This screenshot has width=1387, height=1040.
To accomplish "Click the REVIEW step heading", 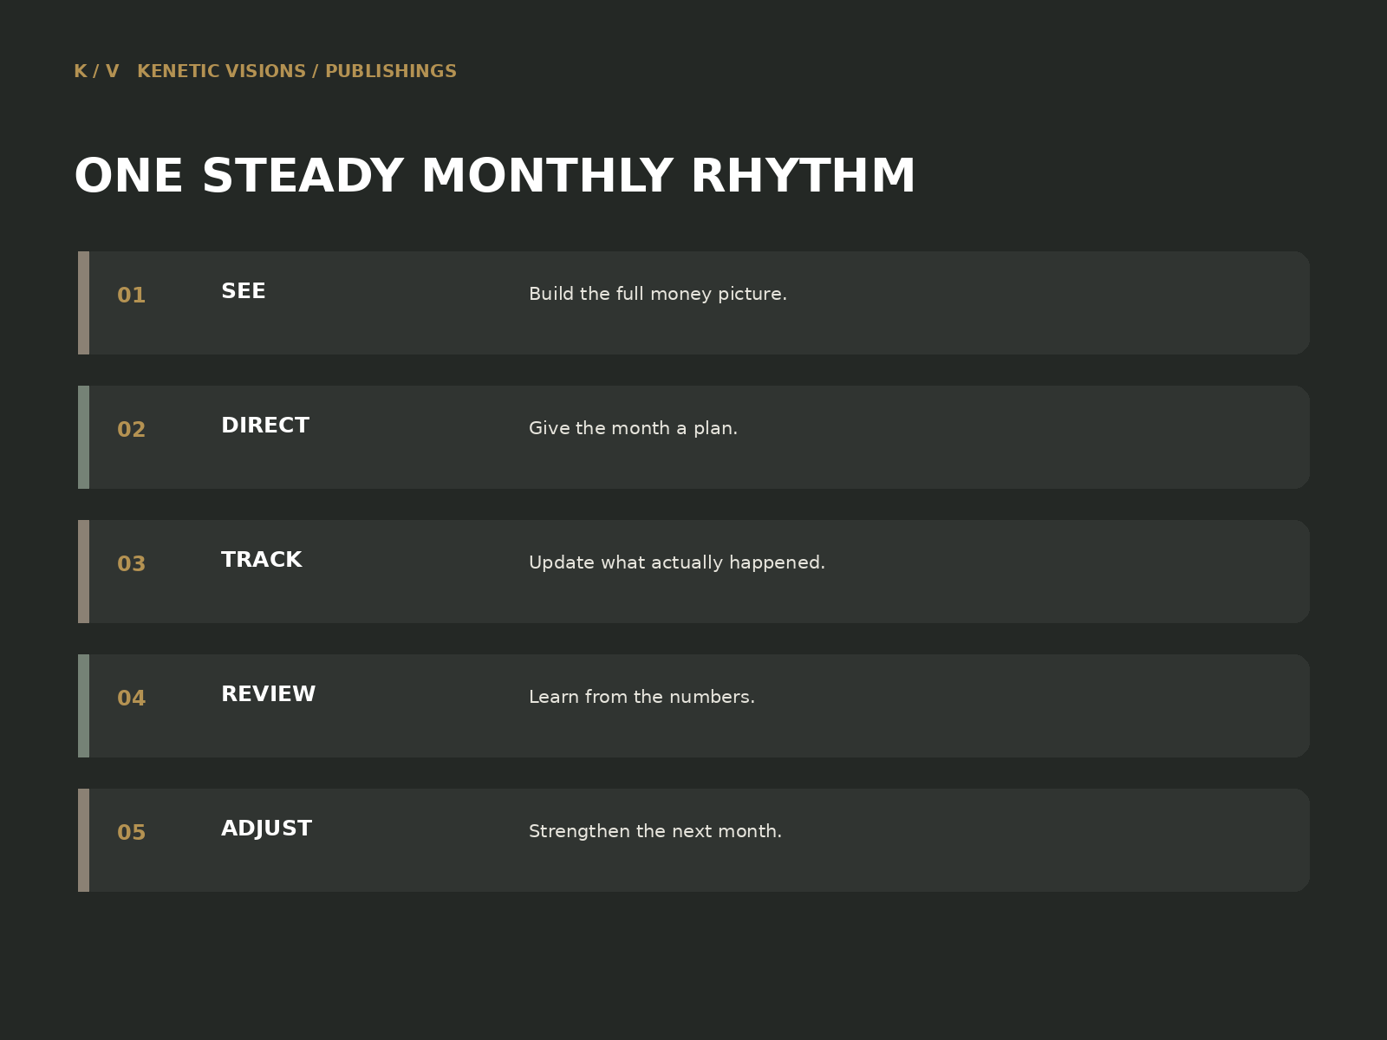I will (268, 695).
